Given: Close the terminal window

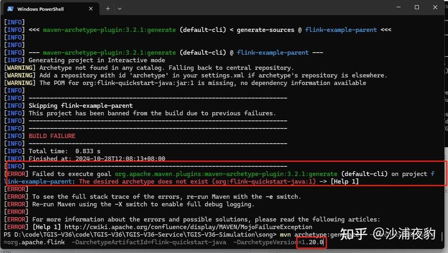Looking at the screenshot, I should [435, 7].
